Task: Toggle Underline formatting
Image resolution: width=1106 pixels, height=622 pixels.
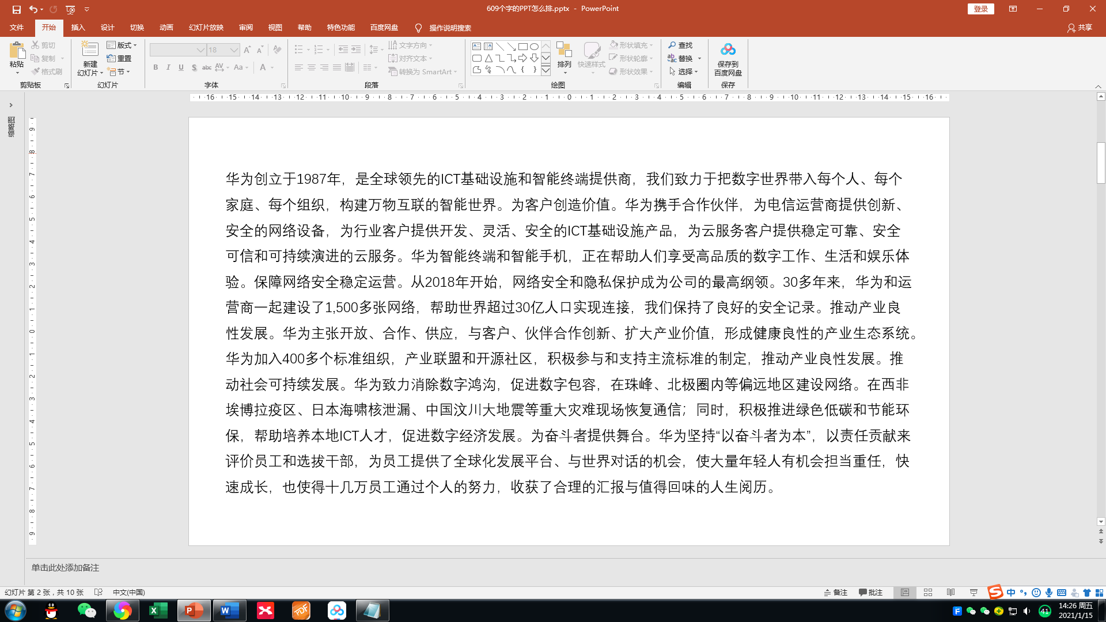Action: (181, 67)
